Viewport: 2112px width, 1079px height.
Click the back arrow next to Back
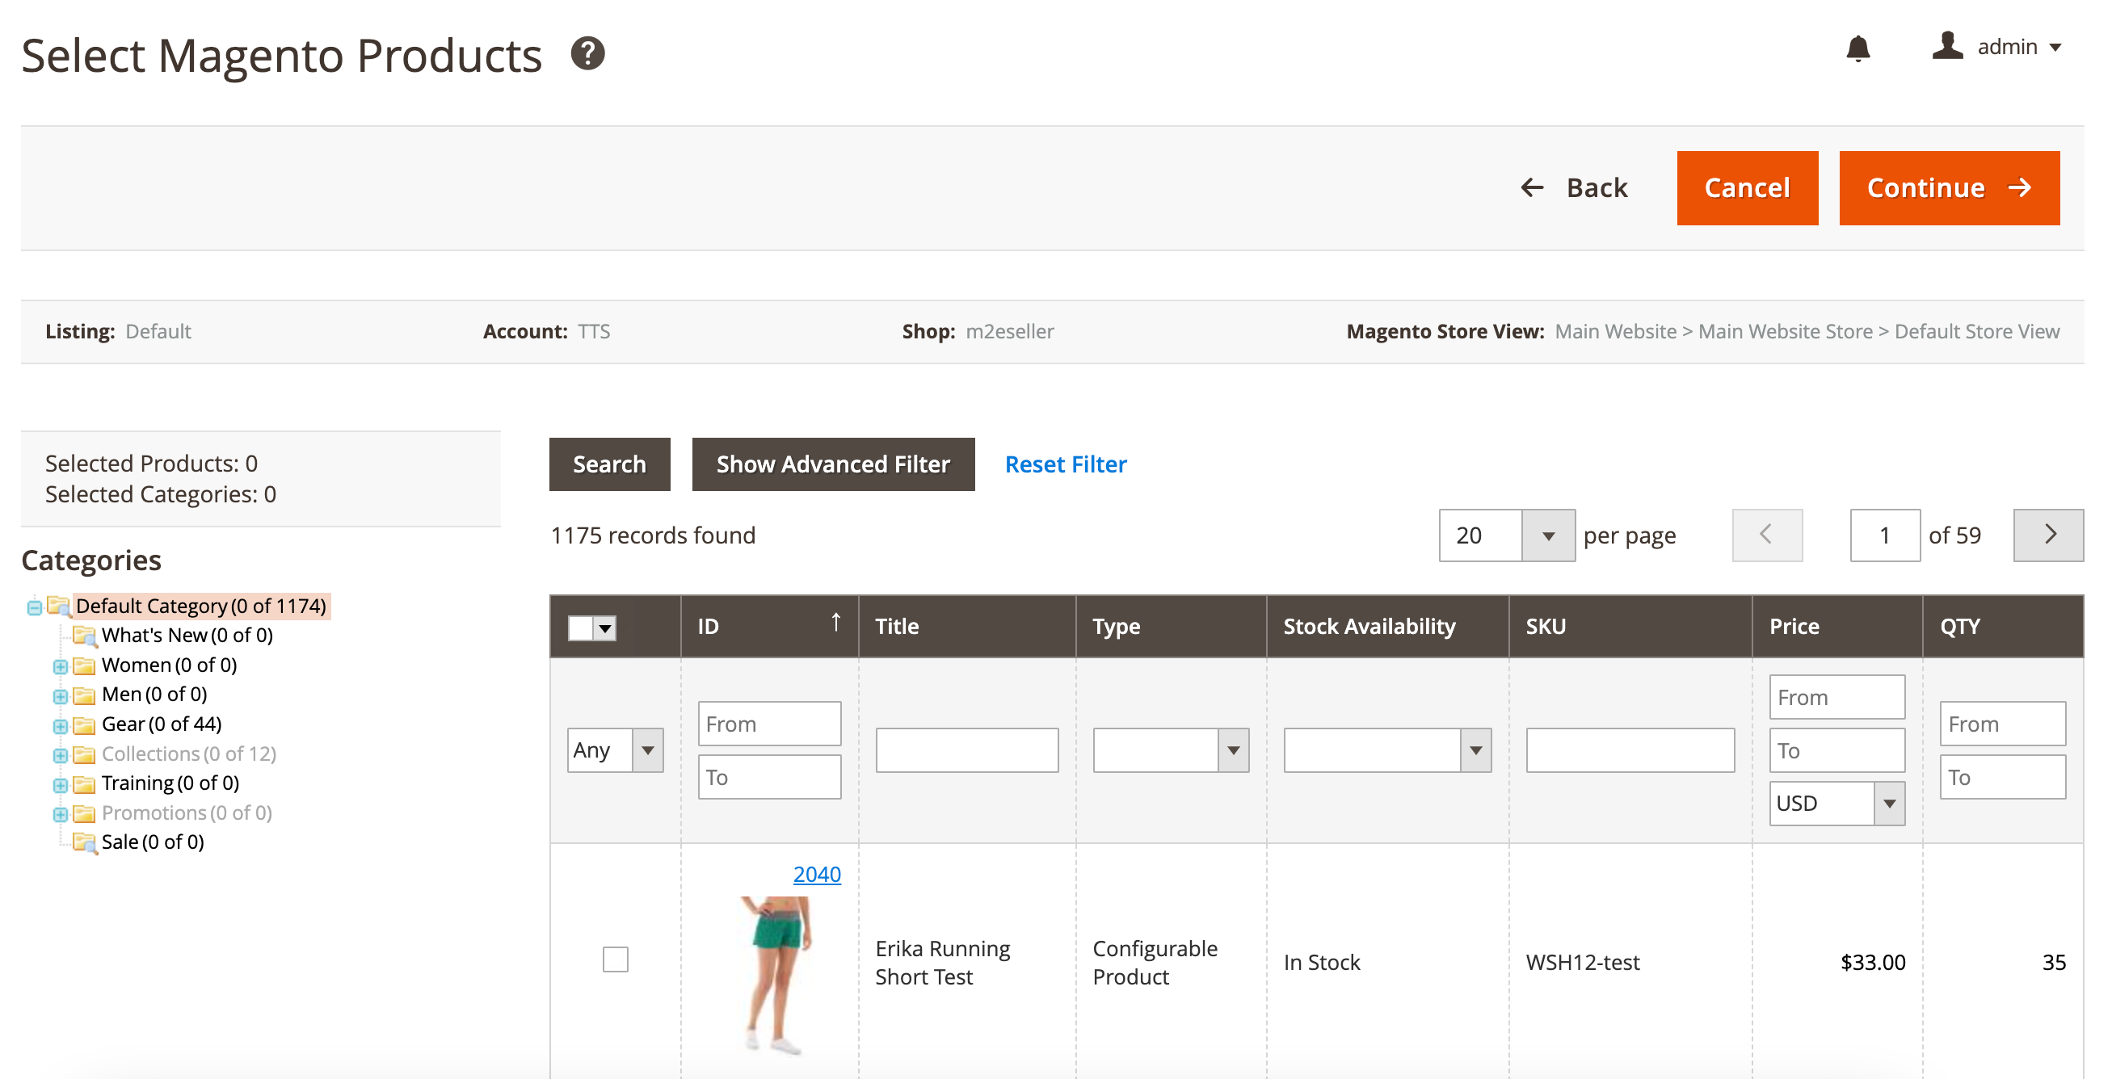click(1533, 187)
